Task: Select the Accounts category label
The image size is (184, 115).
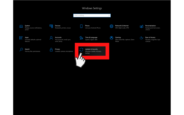Action: (58, 37)
